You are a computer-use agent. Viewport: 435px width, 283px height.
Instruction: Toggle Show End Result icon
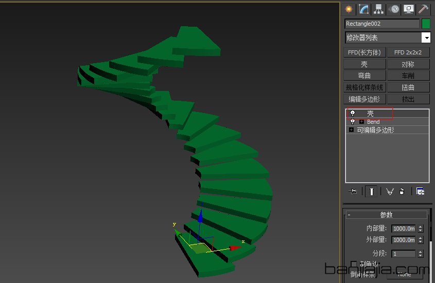(x=372, y=192)
